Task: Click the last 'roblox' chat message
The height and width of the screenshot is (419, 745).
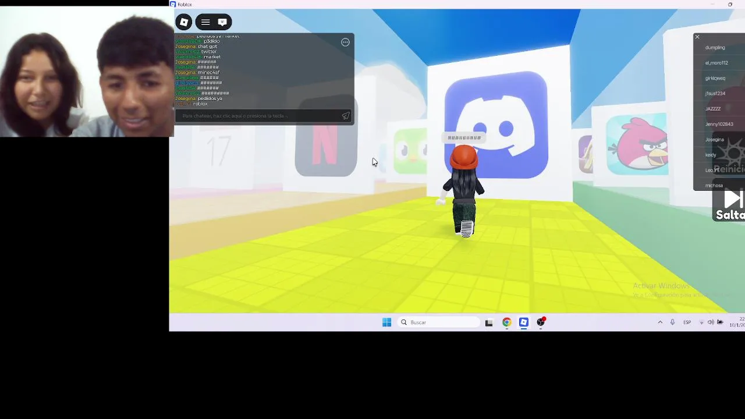Action: (200, 104)
